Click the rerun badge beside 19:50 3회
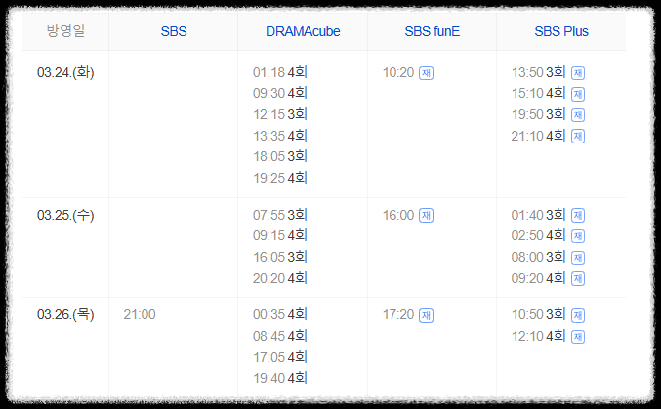Viewport: 661px width, 409px height. [x=578, y=114]
